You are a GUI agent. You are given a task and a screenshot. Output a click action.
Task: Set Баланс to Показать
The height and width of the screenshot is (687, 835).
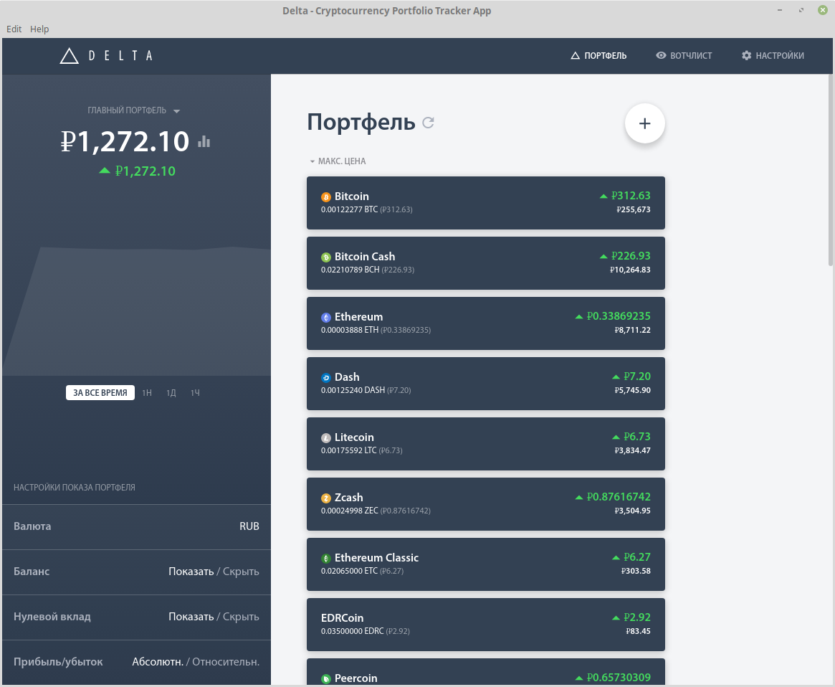[x=191, y=572]
